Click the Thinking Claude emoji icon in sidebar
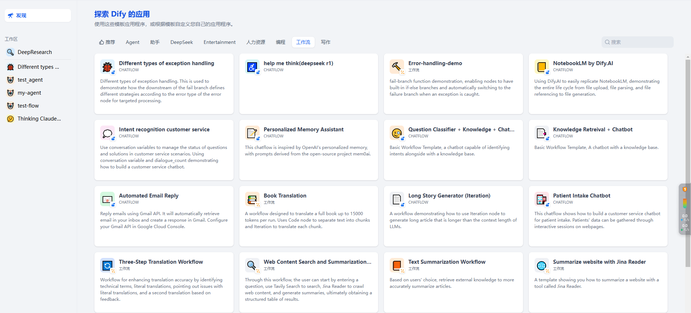The image size is (691, 313). pos(10,119)
